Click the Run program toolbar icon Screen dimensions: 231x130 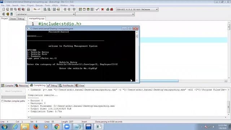point(84,9)
